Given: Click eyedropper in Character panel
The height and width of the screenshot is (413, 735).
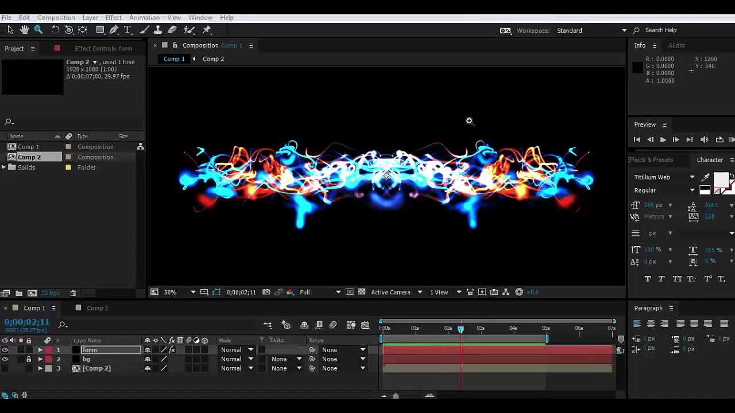Looking at the screenshot, I should tap(705, 177).
